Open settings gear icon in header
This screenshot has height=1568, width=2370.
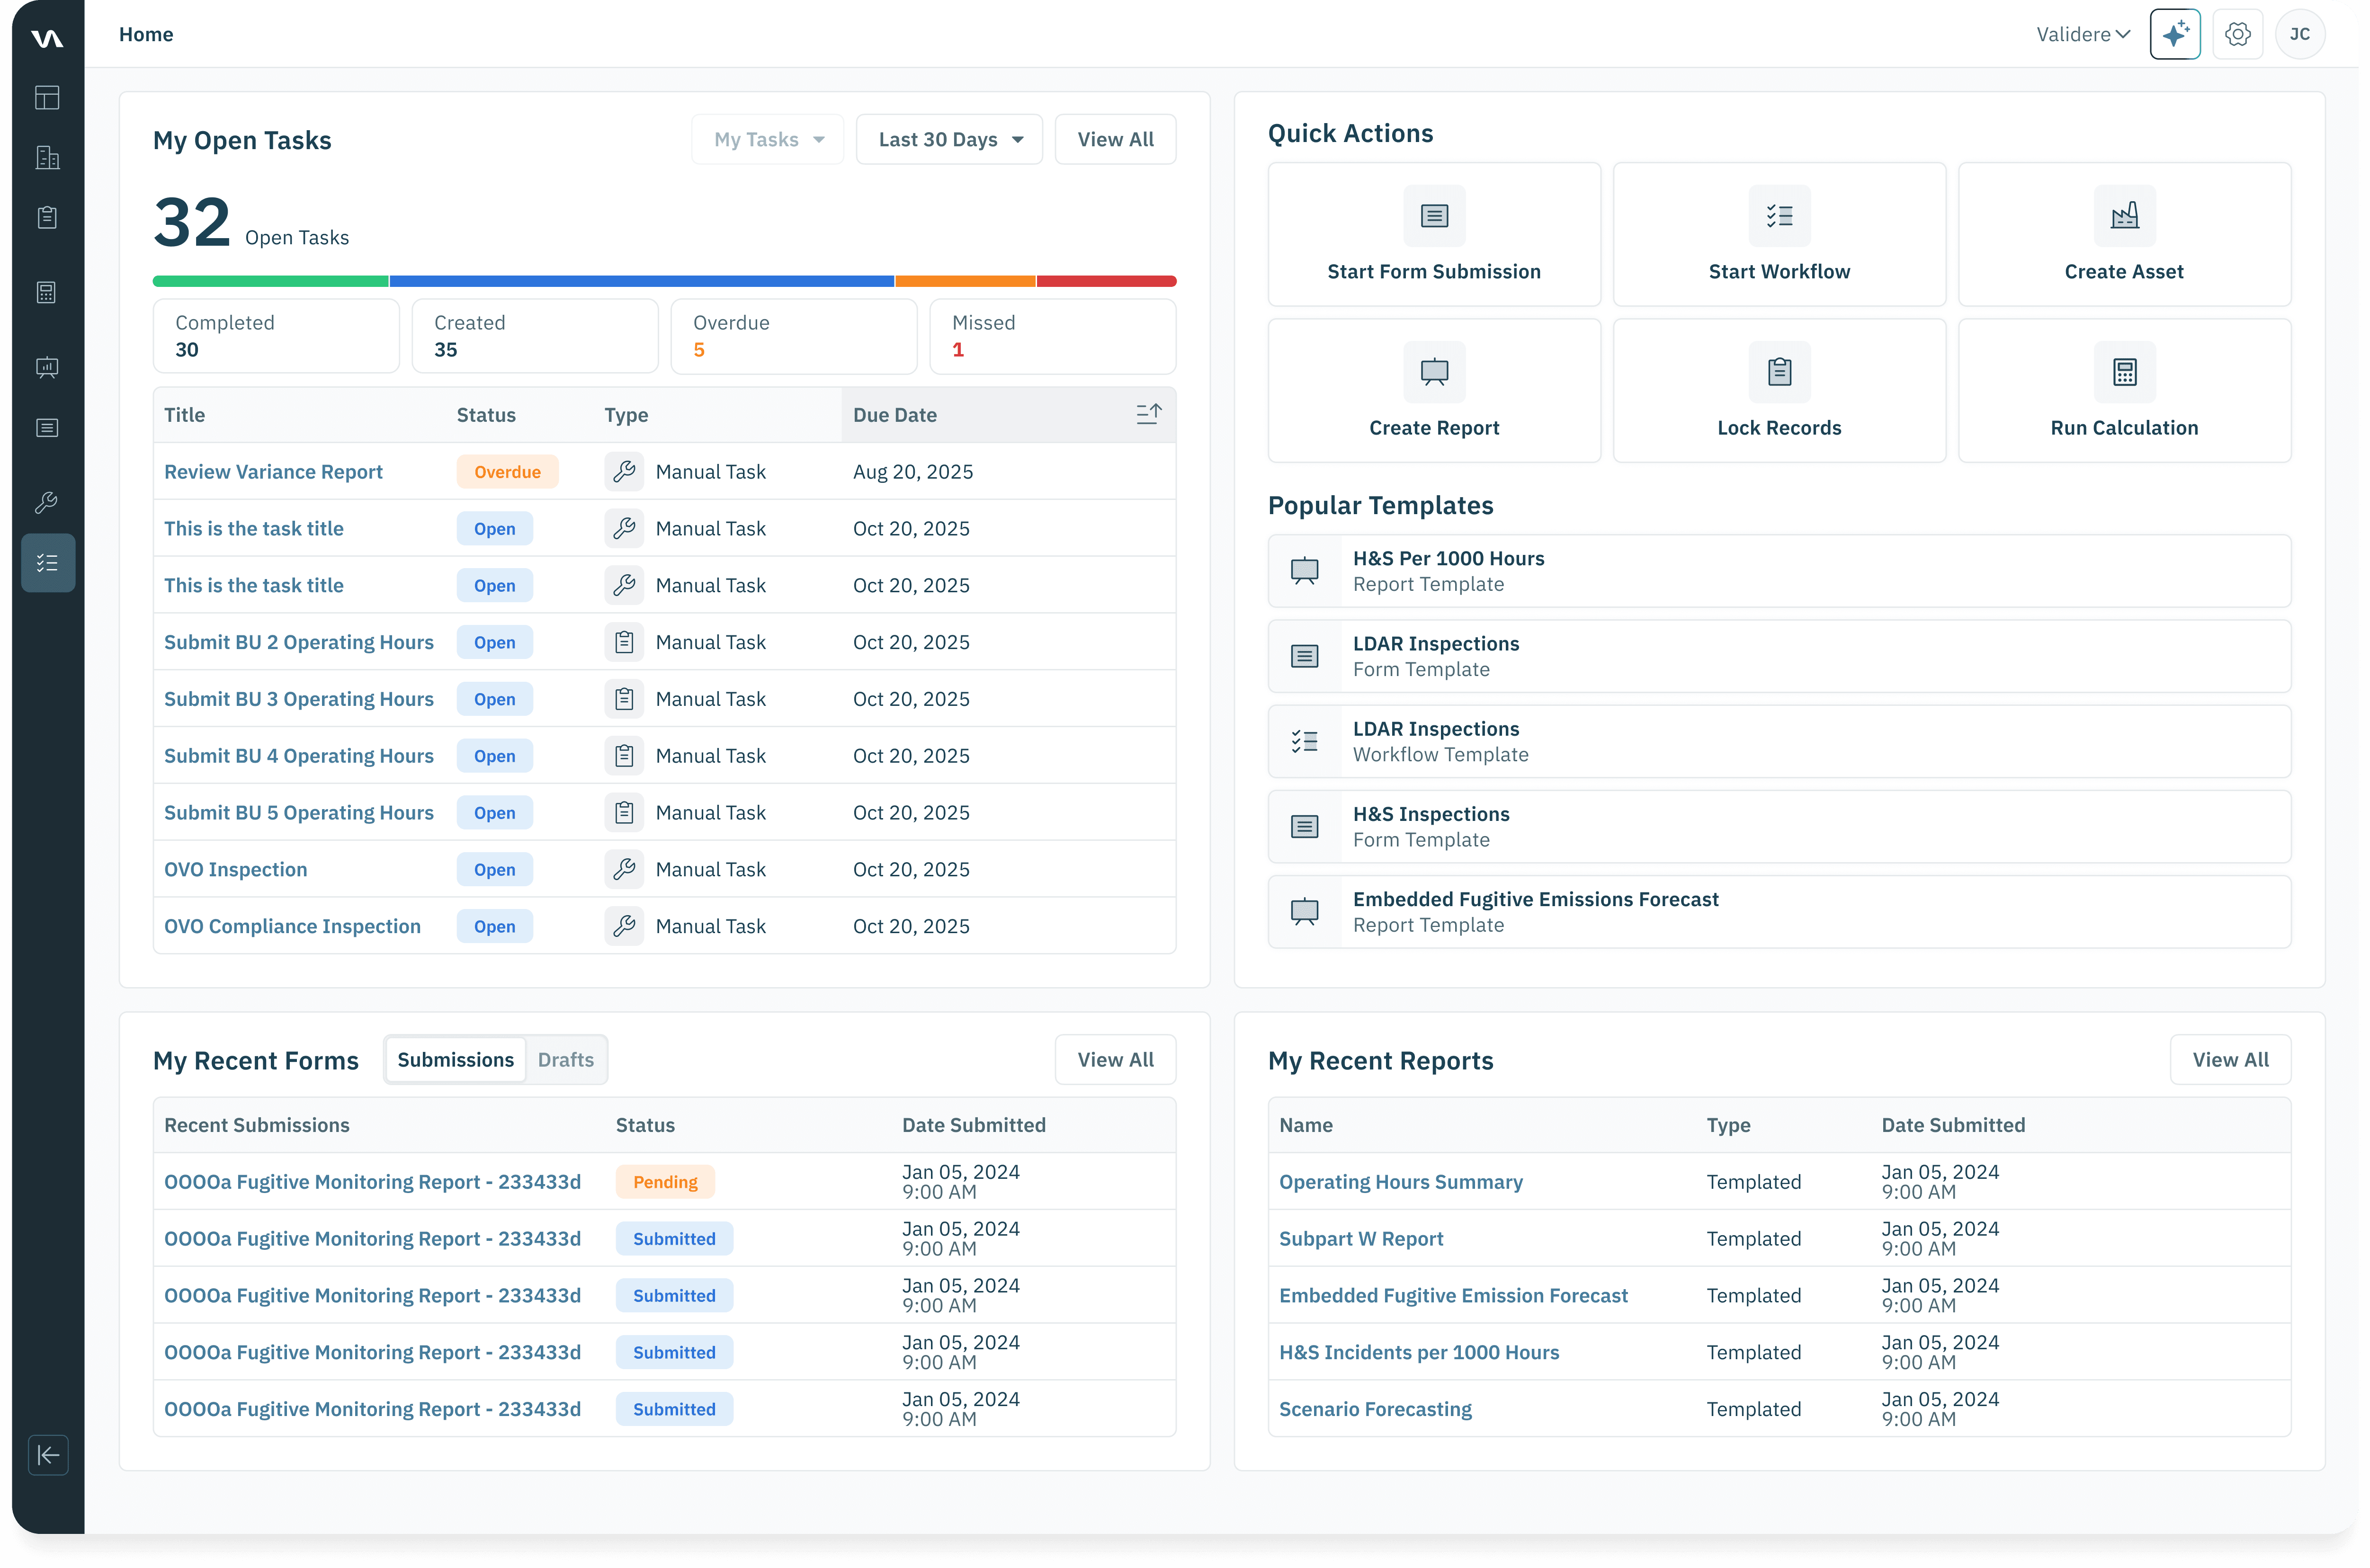coord(2237,35)
